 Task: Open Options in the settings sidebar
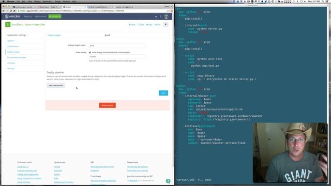point(11,41)
